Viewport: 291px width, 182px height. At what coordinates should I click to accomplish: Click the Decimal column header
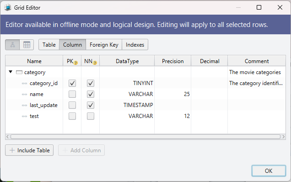point(210,61)
